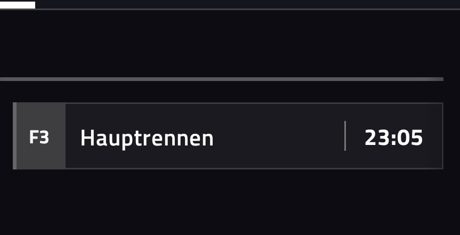Click the 23:05 start time
The image size is (460, 235).
pyautogui.click(x=393, y=138)
